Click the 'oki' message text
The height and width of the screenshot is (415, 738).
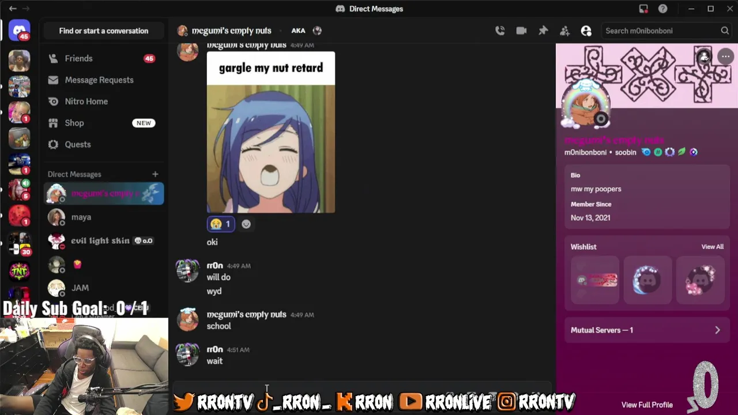pos(212,242)
